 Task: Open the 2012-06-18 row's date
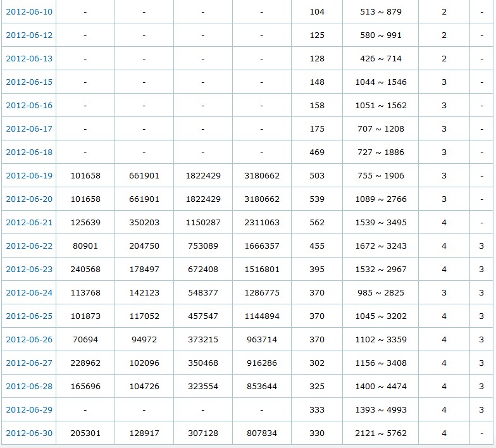[29, 152]
